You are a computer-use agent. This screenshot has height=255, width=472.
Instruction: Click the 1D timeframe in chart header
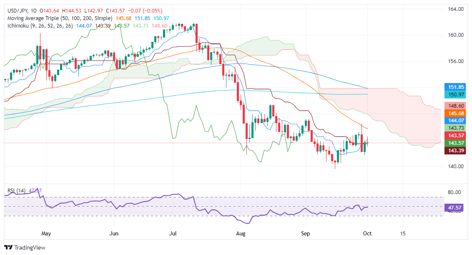[34, 11]
